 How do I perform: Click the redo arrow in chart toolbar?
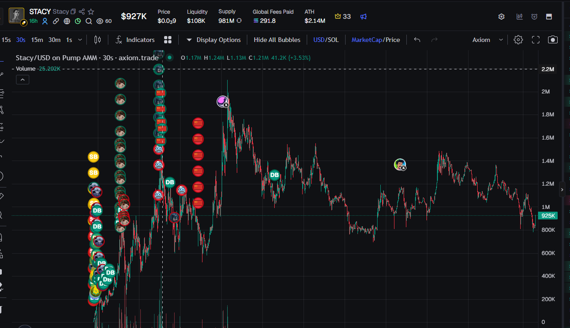[x=434, y=40]
